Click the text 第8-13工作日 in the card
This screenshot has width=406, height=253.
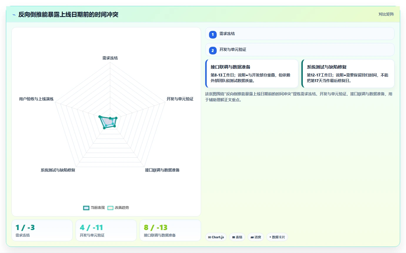tap(222, 75)
